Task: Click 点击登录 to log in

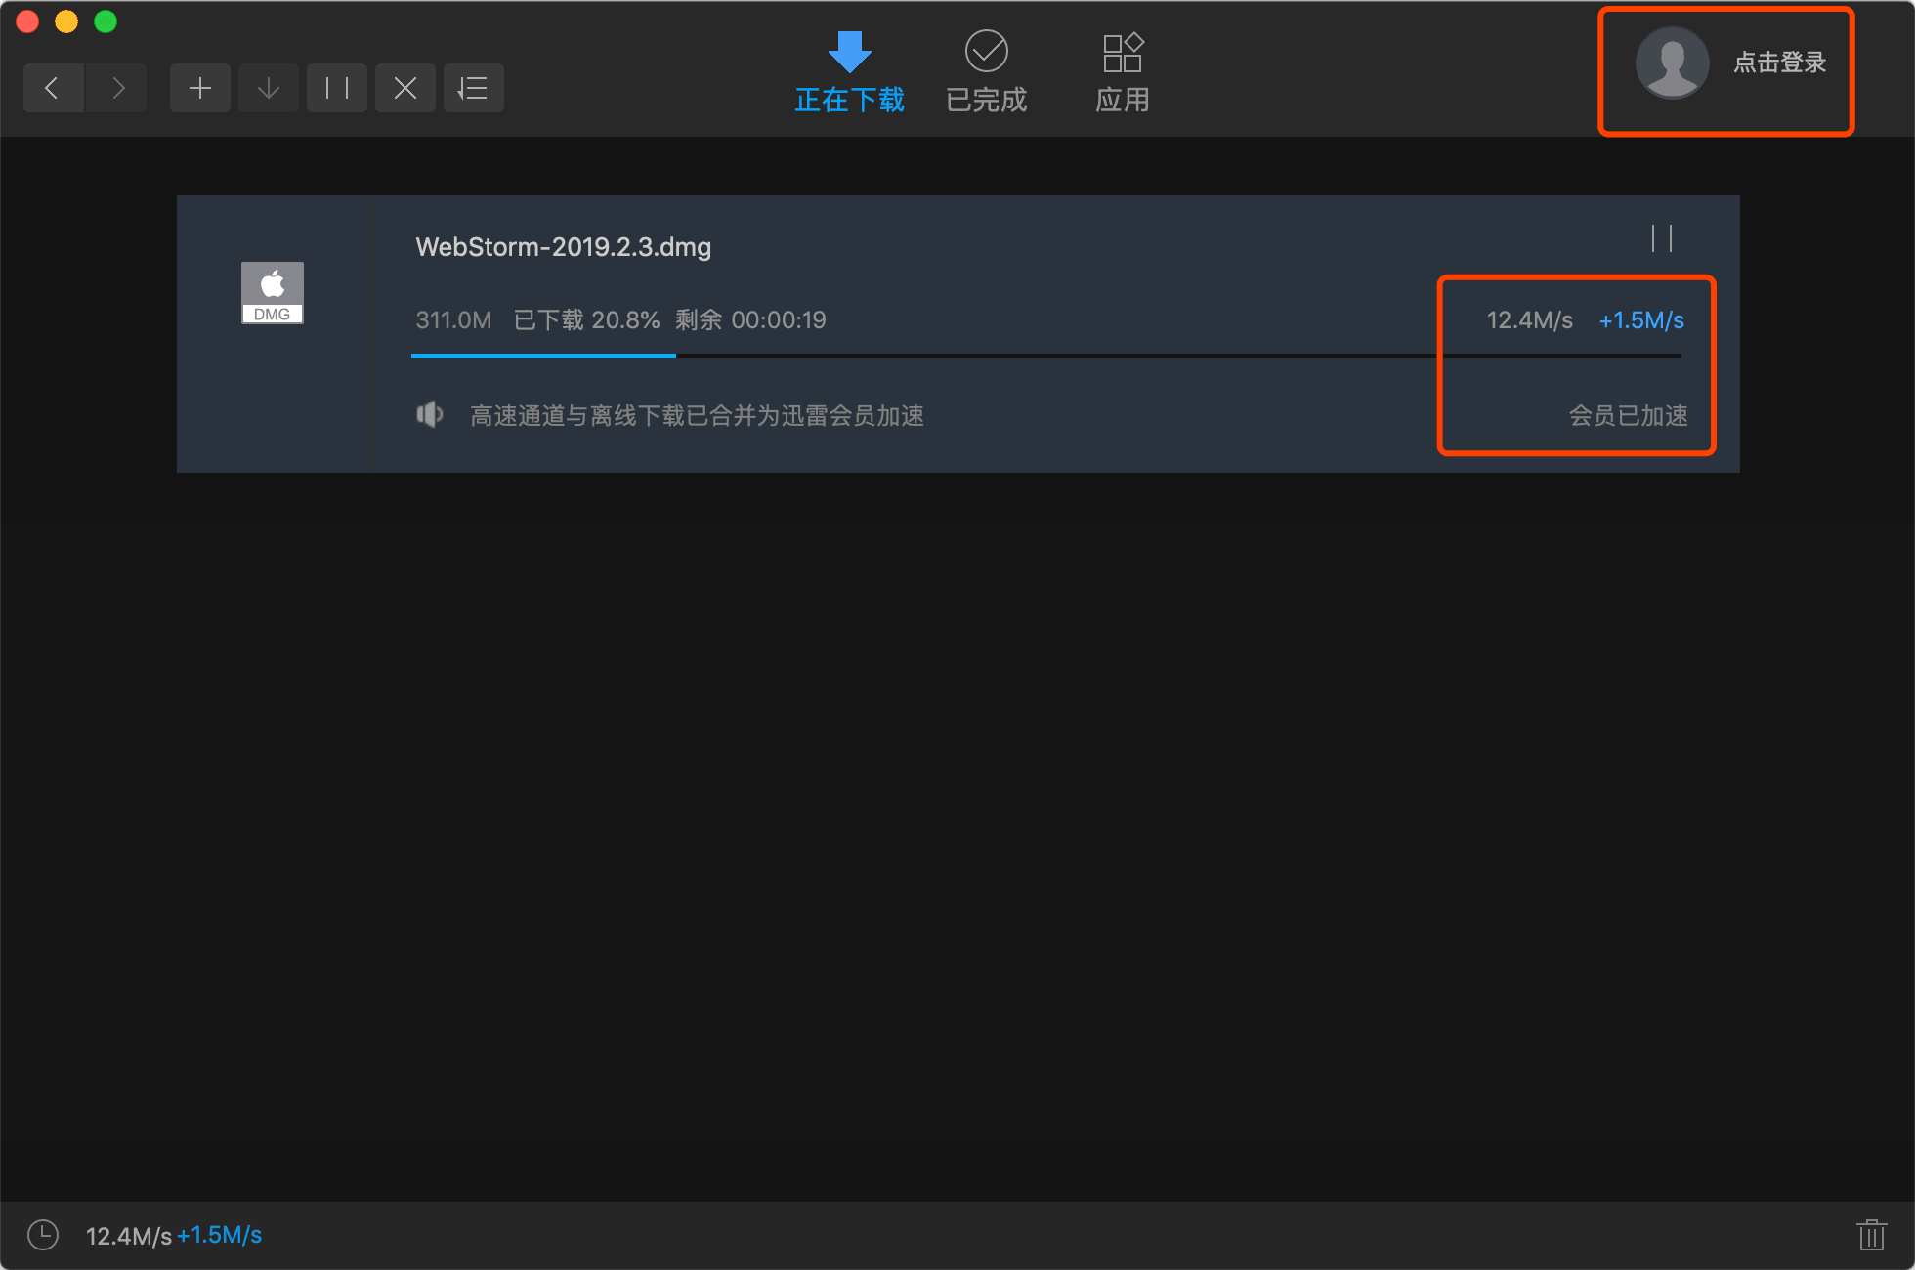Action: click(x=1779, y=63)
